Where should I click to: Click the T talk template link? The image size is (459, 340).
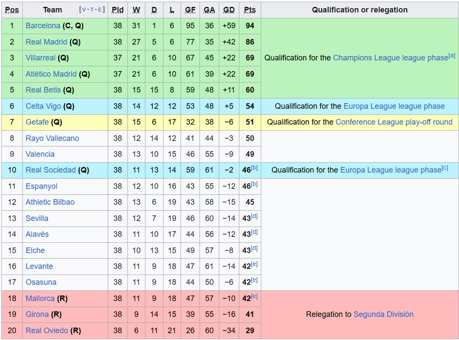(92, 10)
